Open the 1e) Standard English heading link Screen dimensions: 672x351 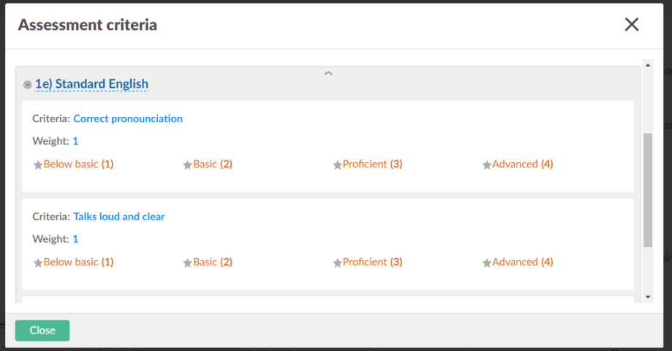point(91,84)
